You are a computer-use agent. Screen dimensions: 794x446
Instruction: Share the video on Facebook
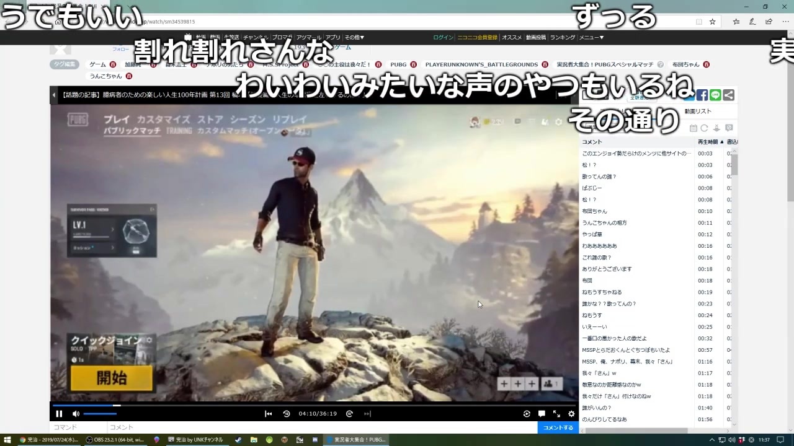pos(702,95)
